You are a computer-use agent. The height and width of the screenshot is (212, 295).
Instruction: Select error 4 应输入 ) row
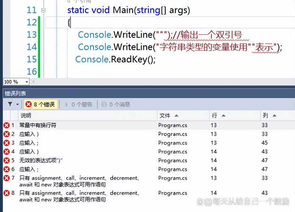[149, 151]
